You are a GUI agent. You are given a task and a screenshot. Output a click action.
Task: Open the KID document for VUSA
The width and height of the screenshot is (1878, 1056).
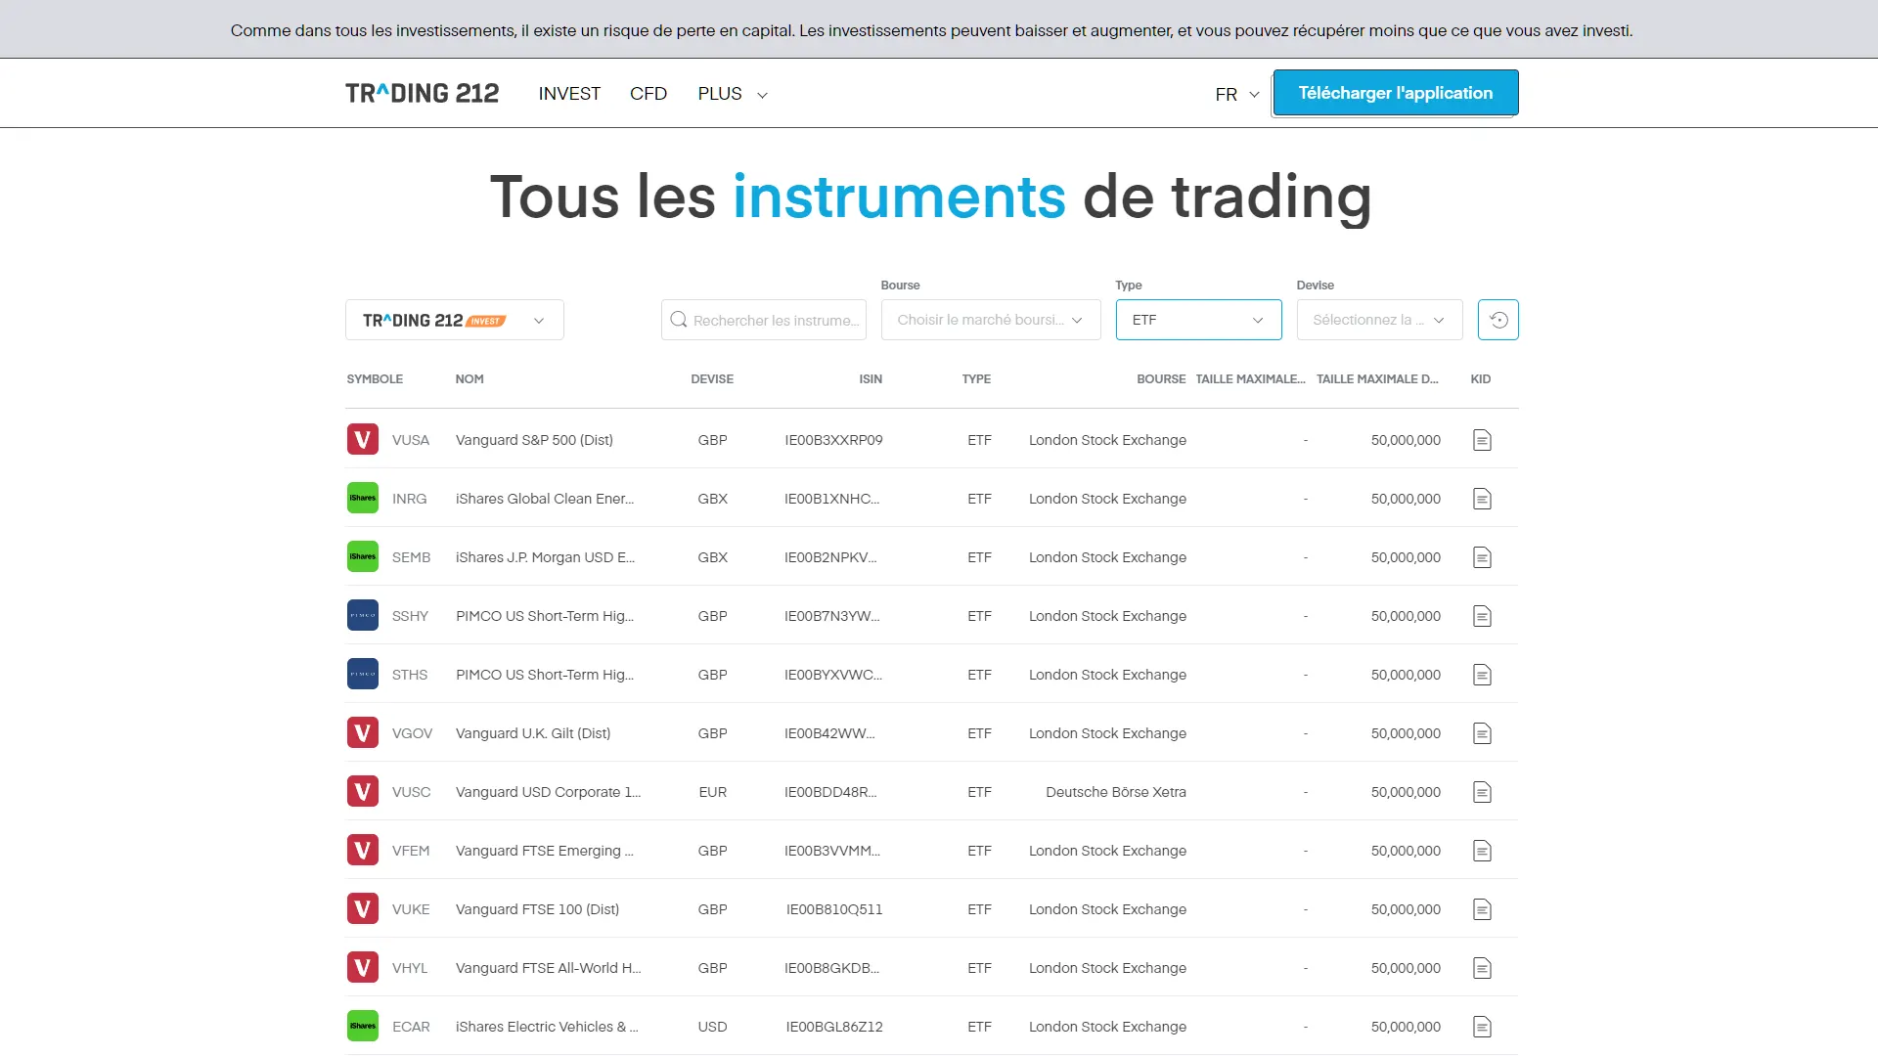pyautogui.click(x=1482, y=440)
